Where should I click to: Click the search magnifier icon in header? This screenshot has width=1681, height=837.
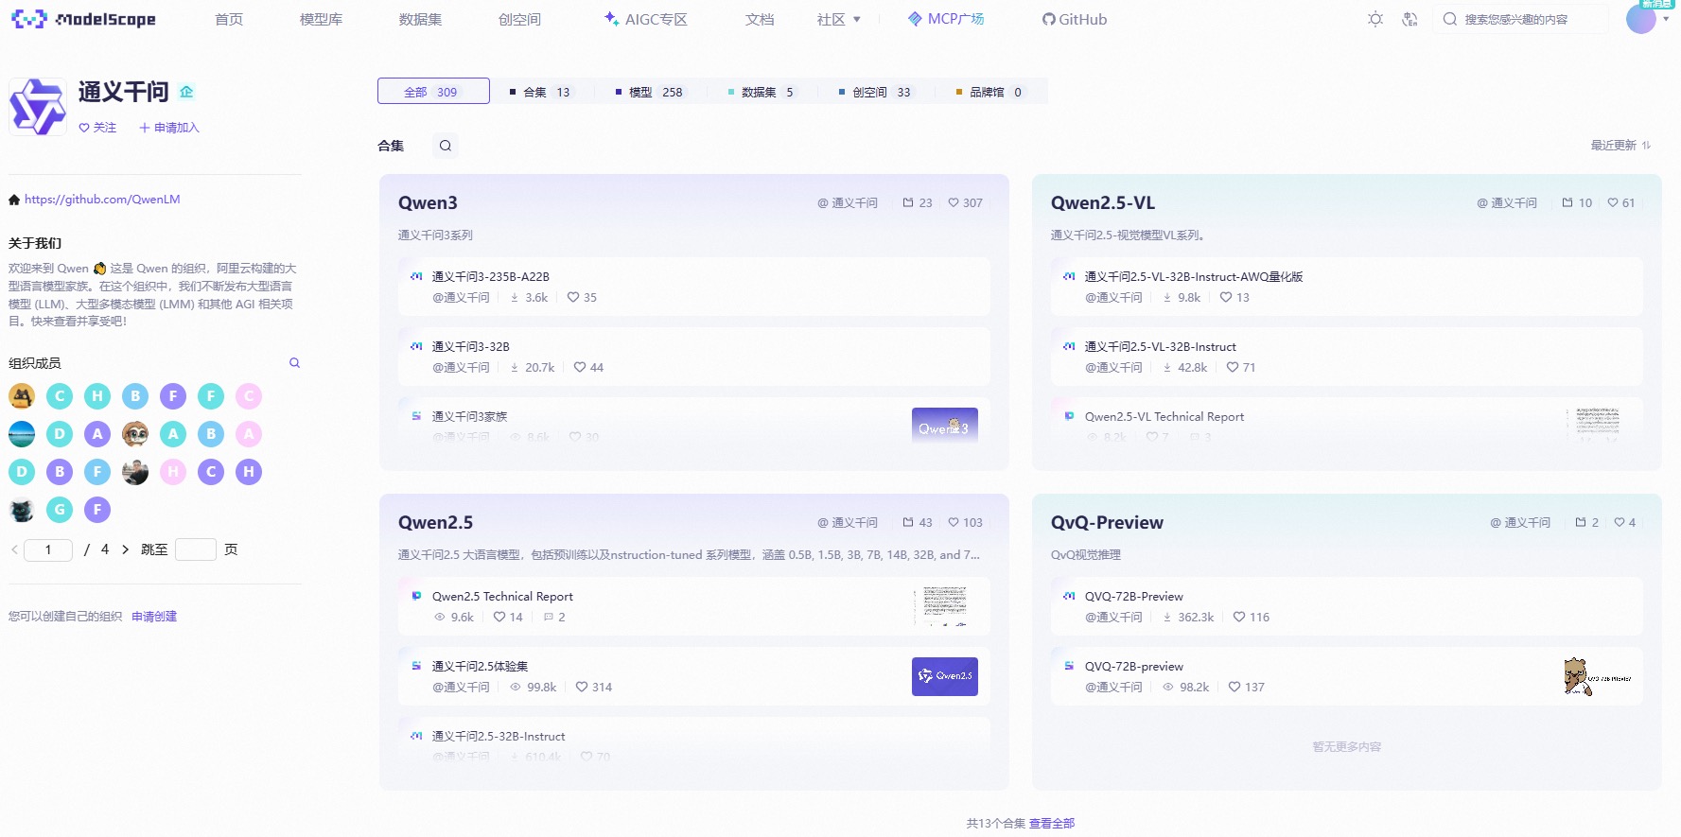pyautogui.click(x=1449, y=19)
